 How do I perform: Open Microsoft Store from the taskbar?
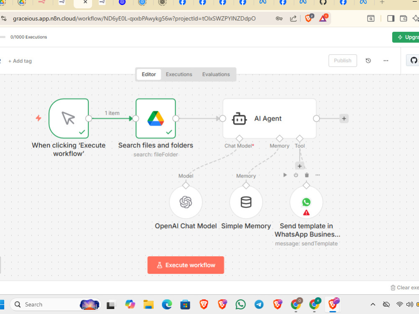pos(185,304)
